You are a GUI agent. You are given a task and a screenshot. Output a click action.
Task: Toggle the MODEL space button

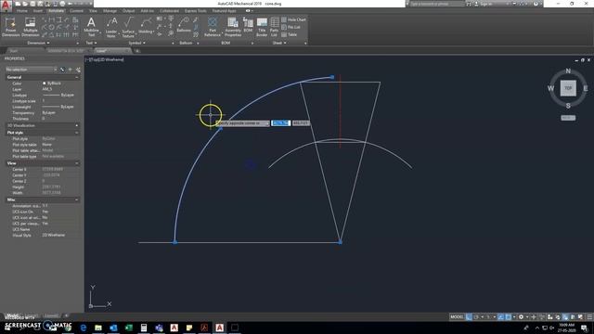(x=457, y=317)
